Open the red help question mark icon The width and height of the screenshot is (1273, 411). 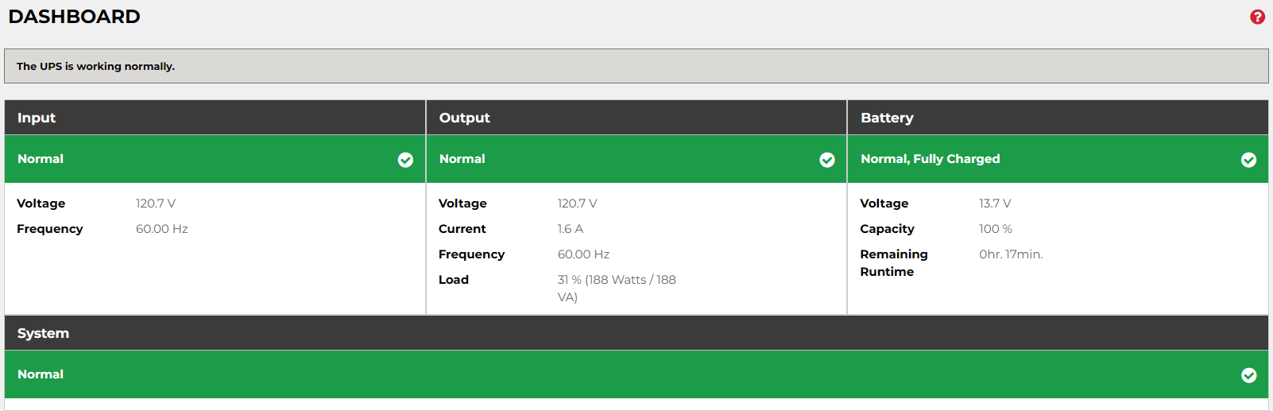coord(1257,17)
